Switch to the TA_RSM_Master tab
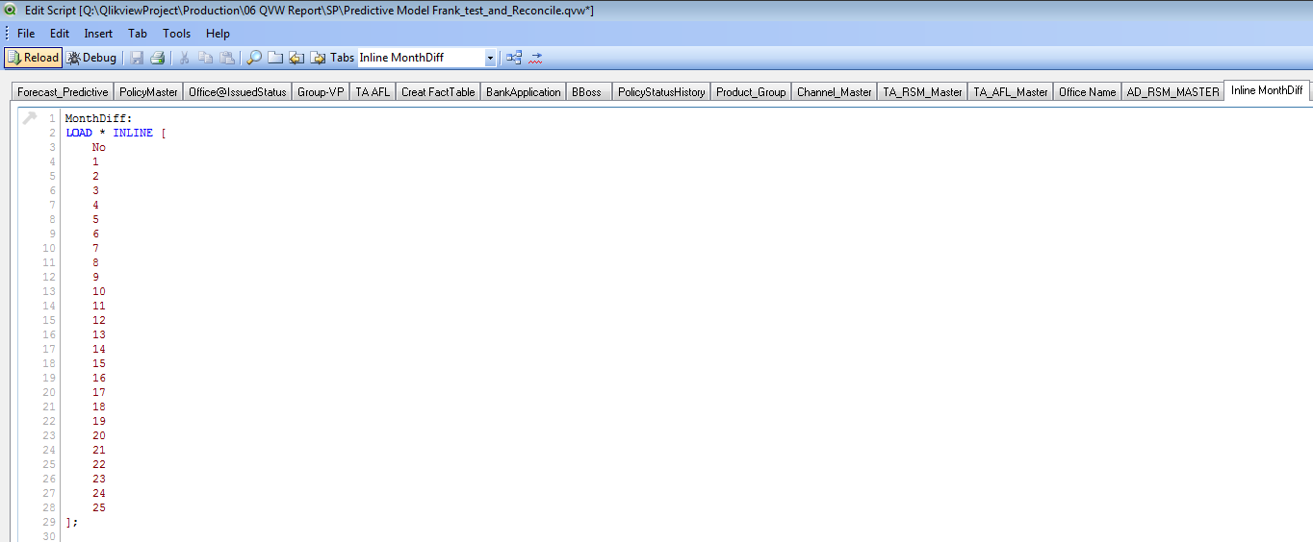The height and width of the screenshot is (542, 1313). pyautogui.click(x=922, y=92)
